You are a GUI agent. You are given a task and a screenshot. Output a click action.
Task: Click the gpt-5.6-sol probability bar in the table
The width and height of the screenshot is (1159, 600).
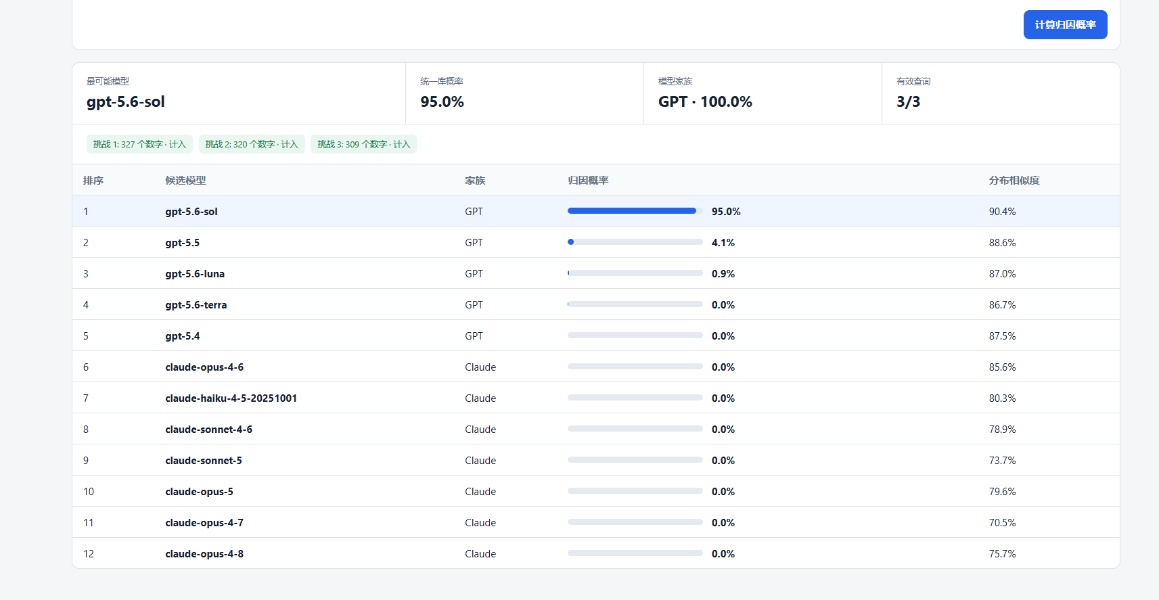pos(635,211)
